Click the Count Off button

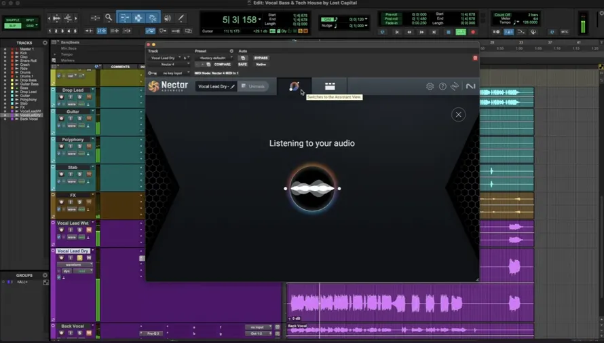pyautogui.click(x=502, y=14)
